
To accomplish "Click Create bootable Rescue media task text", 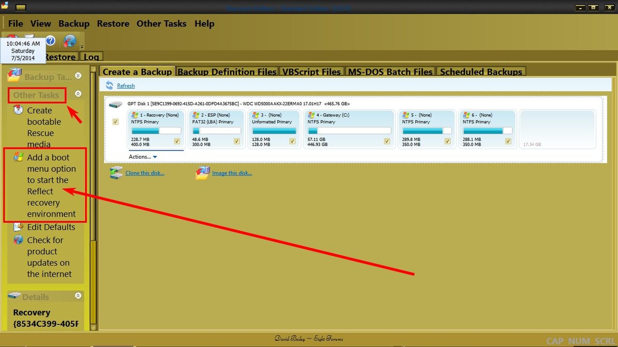I will point(44,127).
